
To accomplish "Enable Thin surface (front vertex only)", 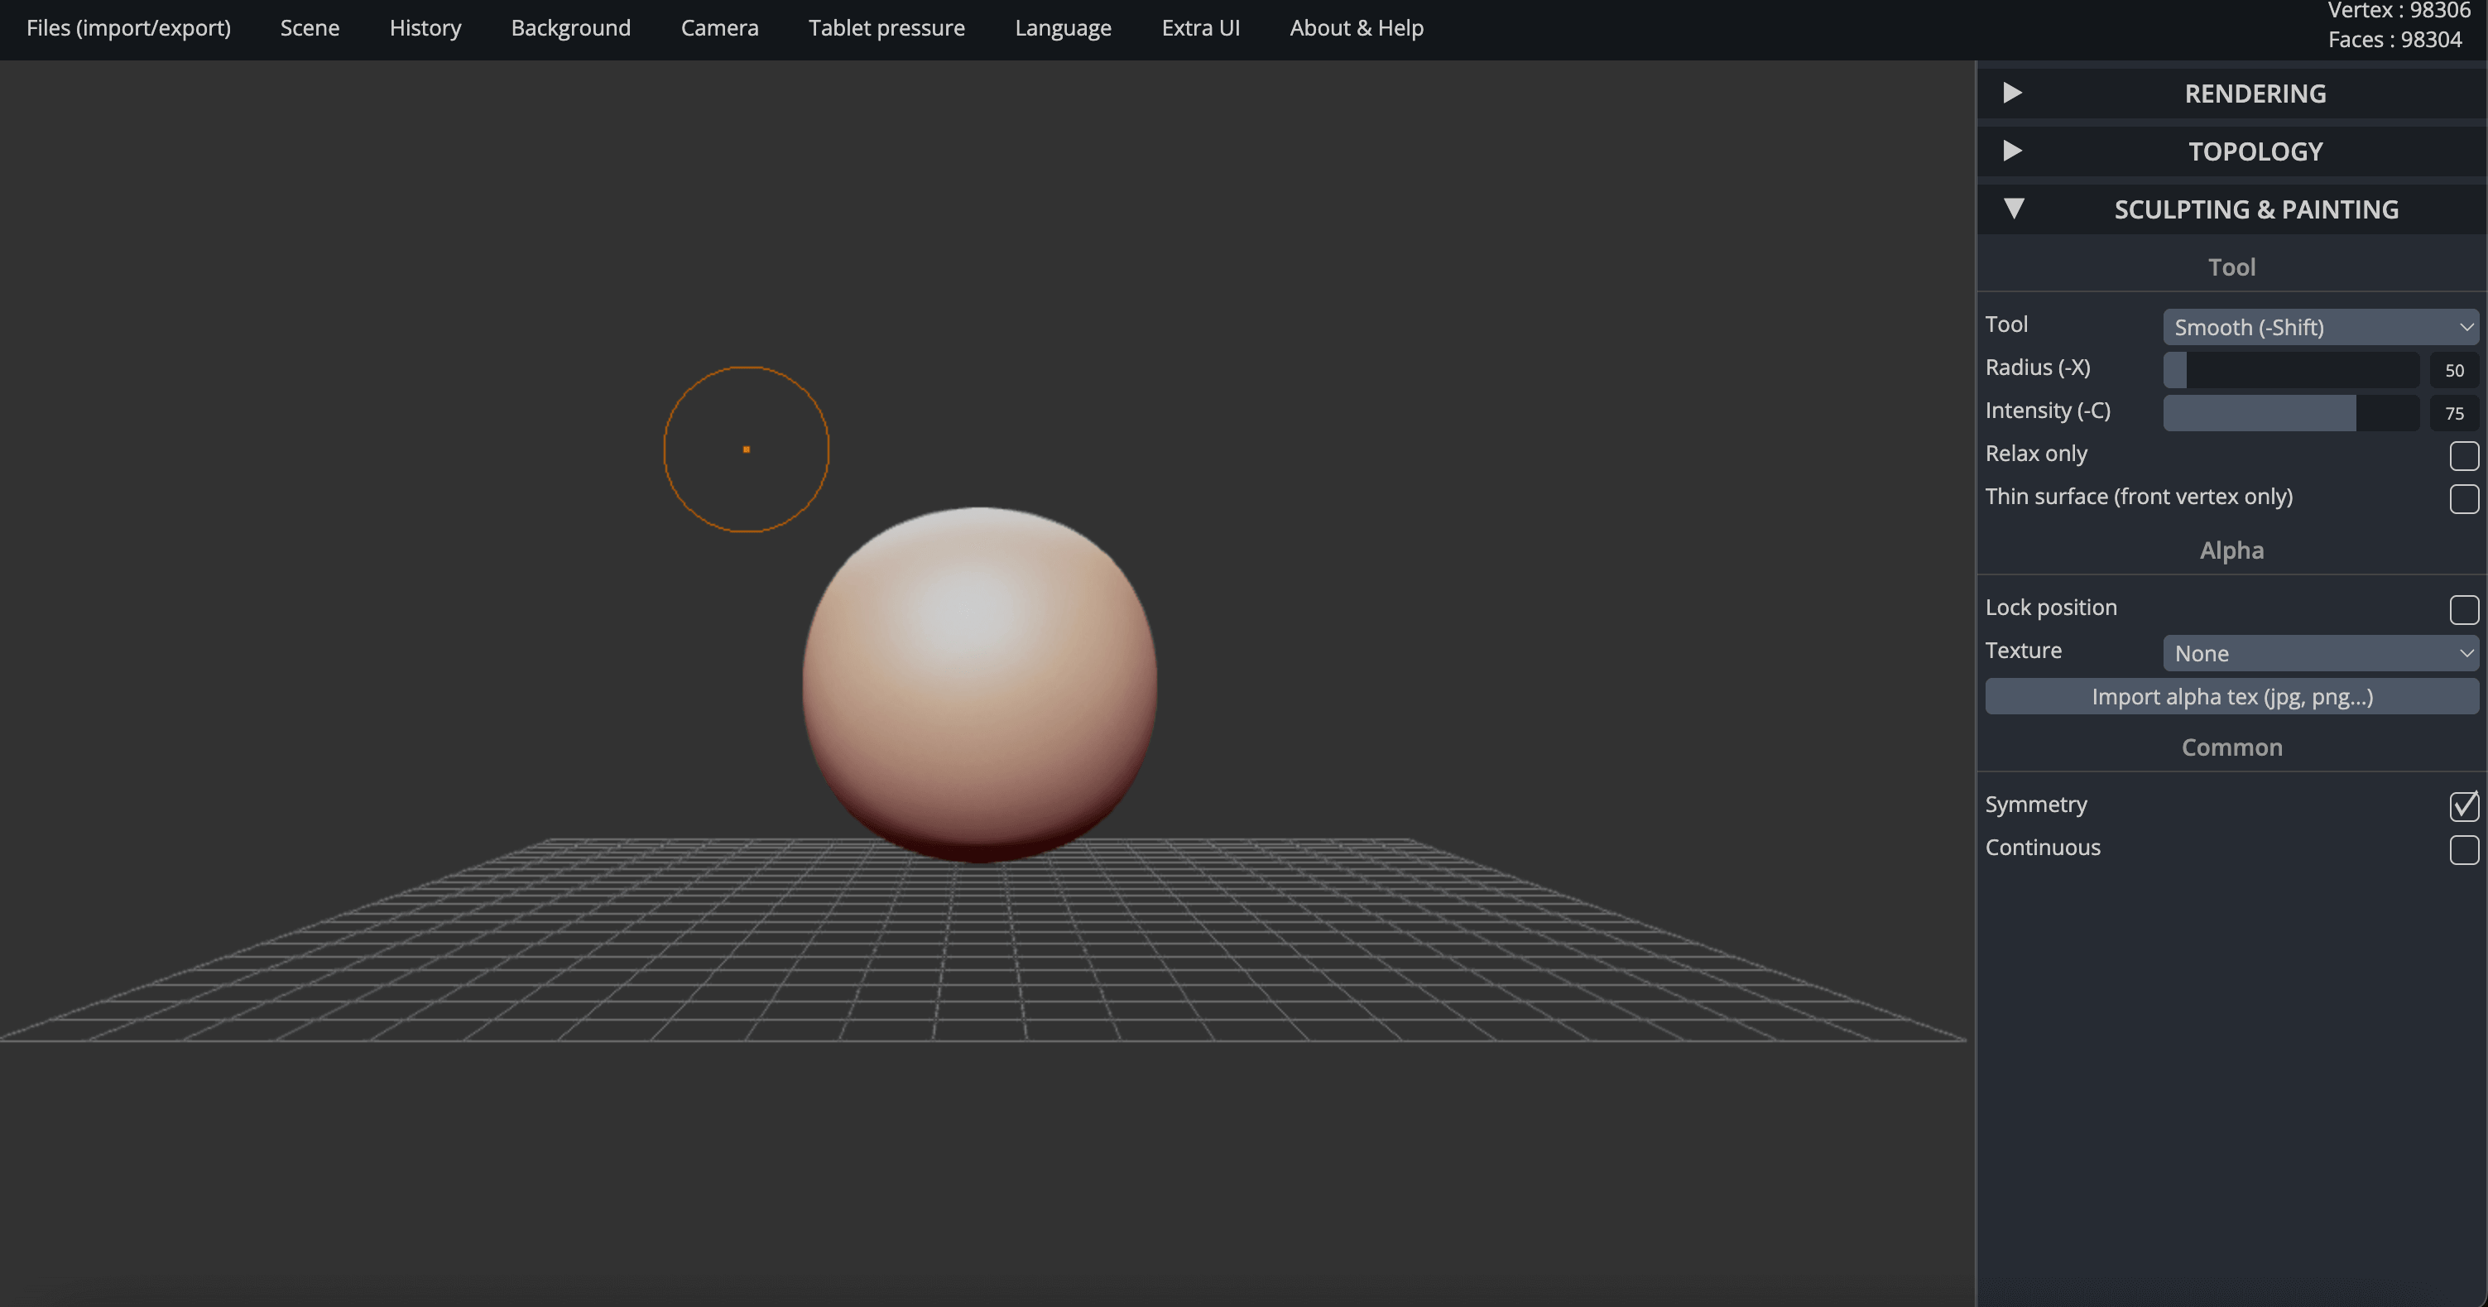I will coord(2464,498).
